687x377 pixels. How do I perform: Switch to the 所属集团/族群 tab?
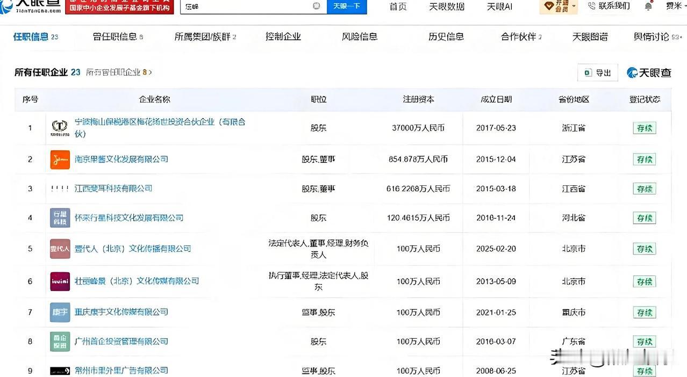coord(205,37)
